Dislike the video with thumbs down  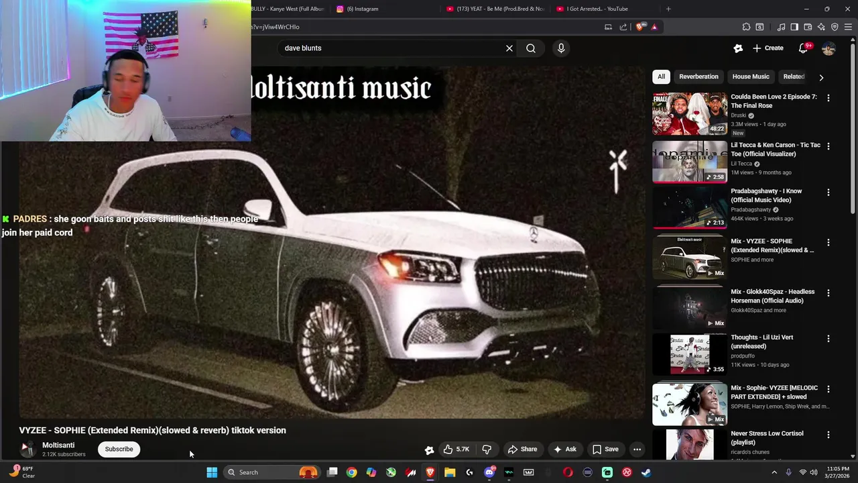[x=487, y=449]
